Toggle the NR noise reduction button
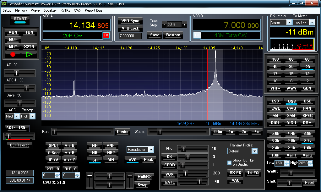The image size is (321, 192). point(95,145)
